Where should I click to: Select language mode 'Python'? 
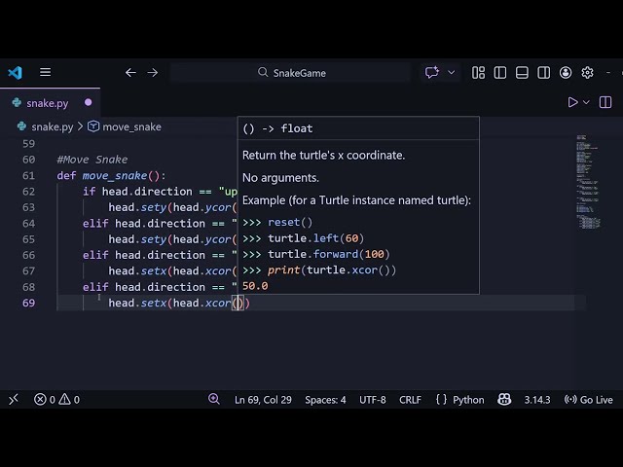point(468,400)
